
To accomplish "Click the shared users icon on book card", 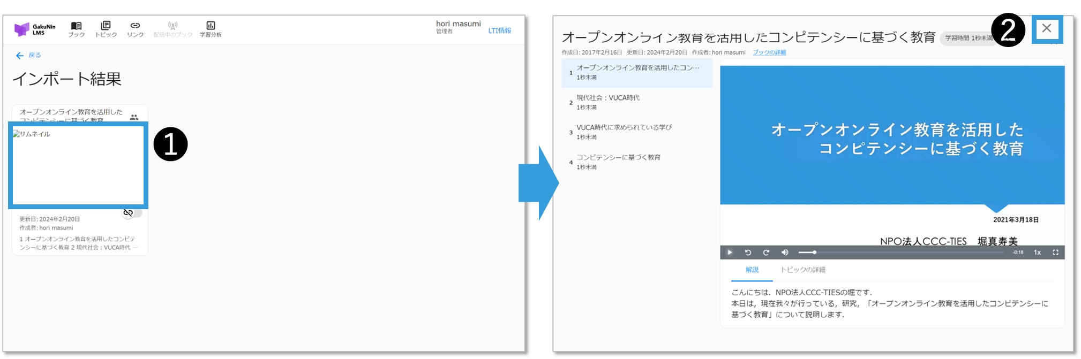I will (134, 117).
